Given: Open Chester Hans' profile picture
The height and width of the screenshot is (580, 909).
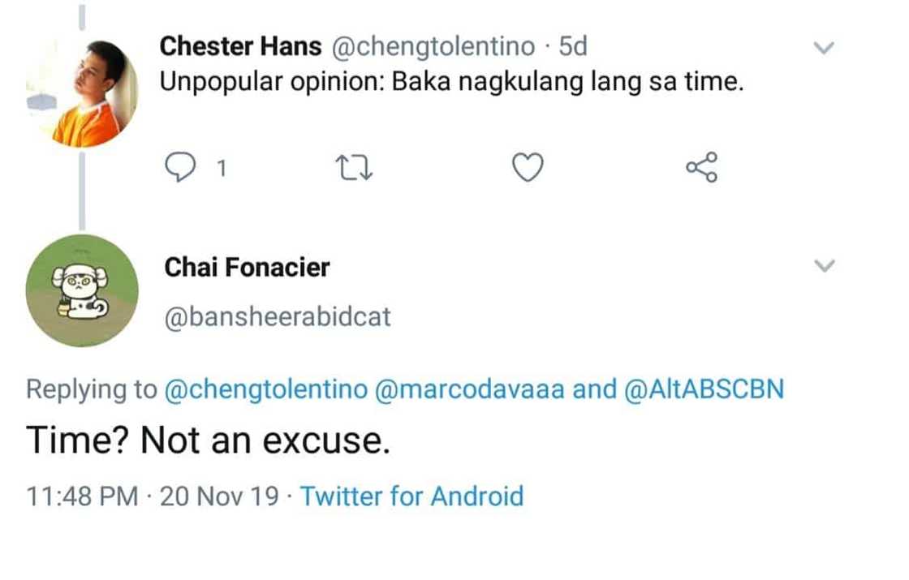Looking at the screenshot, I should tap(82, 92).
